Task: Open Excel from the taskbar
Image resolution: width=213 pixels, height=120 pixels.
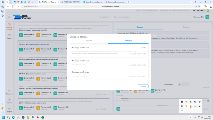Action: pyautogui.click(x=43, y=117)
